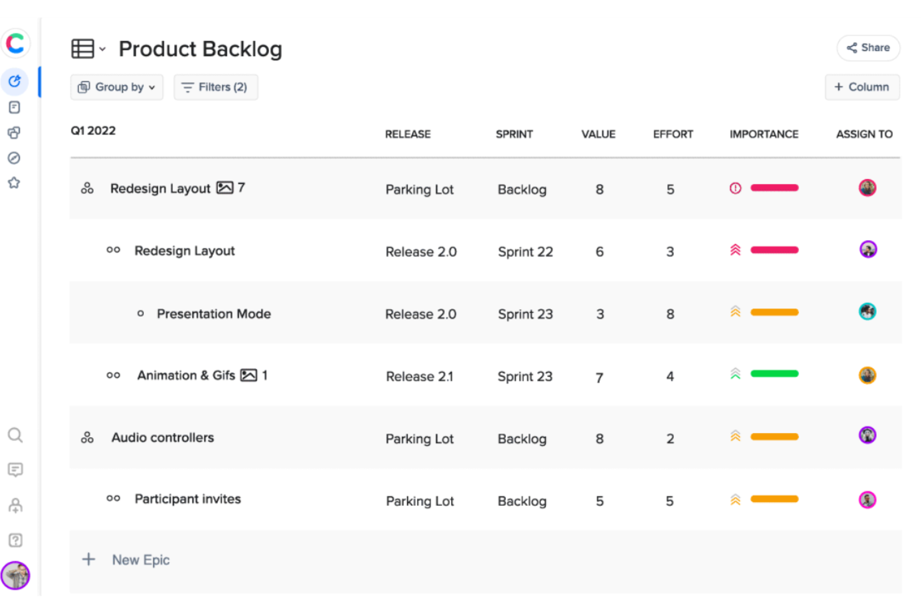The image size is (921, 614).
Task: Open assignee avatar for Animation & Gifs
Action: [867, 375]
